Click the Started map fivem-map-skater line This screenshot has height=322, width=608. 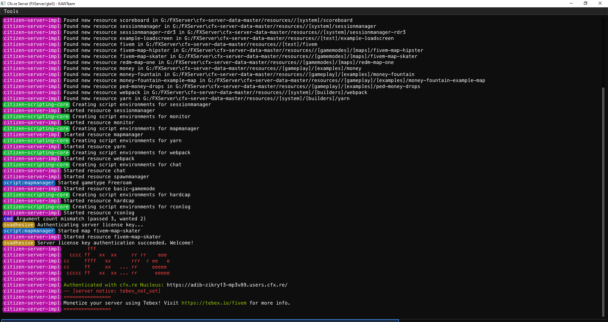(x=99, y=231)
